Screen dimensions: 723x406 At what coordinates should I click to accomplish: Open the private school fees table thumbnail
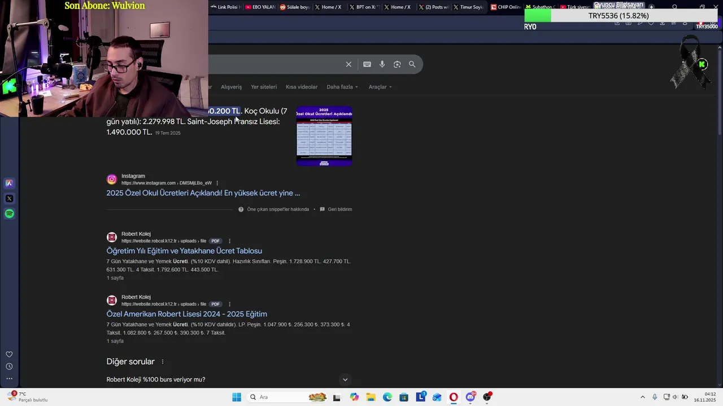(x=324, y=136)
